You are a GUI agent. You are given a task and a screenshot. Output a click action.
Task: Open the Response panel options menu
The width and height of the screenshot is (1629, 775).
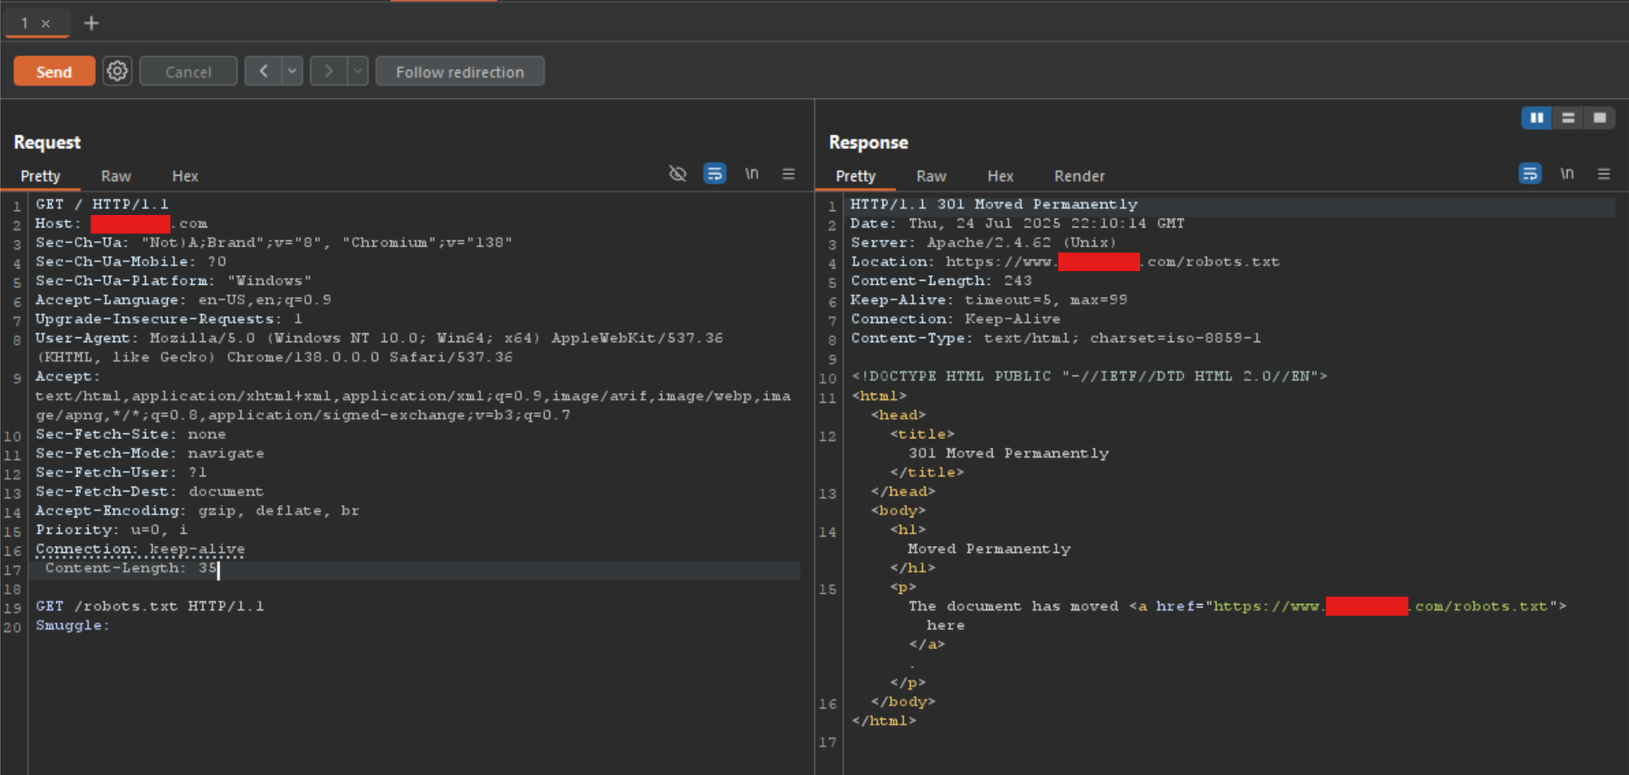[x=1604, y=174]
